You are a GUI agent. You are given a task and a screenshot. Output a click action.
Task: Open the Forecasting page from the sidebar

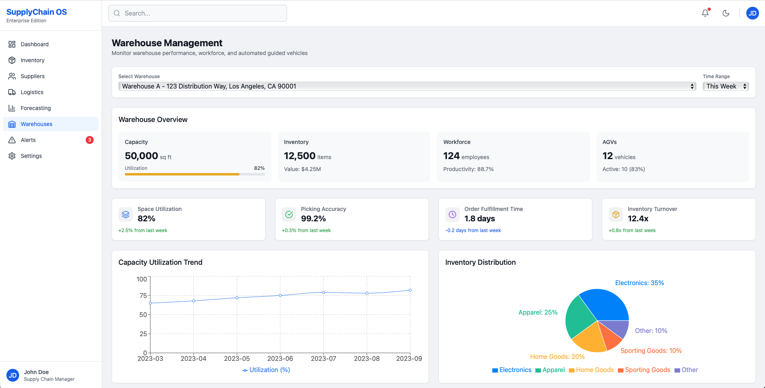[36, 108]
